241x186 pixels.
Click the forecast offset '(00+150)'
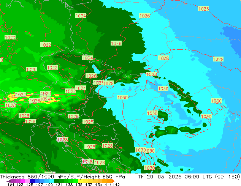[x=227, y=177]
